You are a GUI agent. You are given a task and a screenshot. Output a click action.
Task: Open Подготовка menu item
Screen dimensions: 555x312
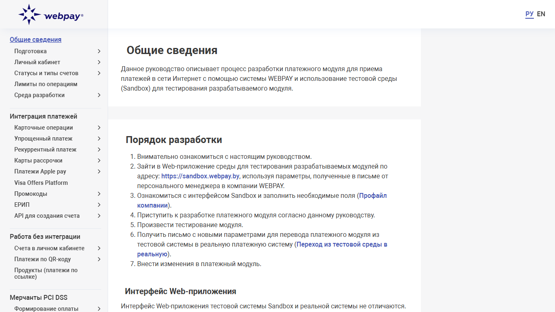pos(30,51)
